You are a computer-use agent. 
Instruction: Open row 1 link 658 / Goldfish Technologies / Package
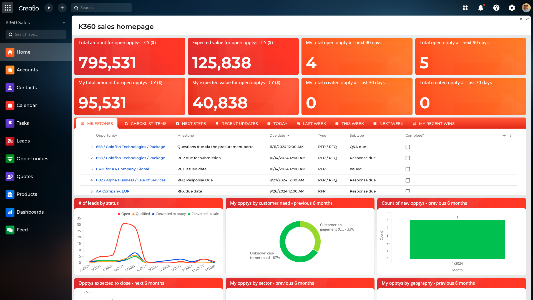click(x=130, y=147)
